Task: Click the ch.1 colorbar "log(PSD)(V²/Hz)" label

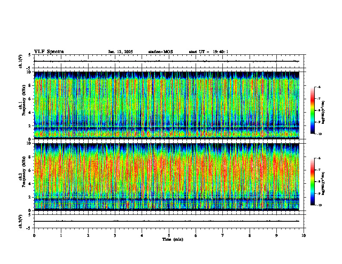Action: pos(323,112)
